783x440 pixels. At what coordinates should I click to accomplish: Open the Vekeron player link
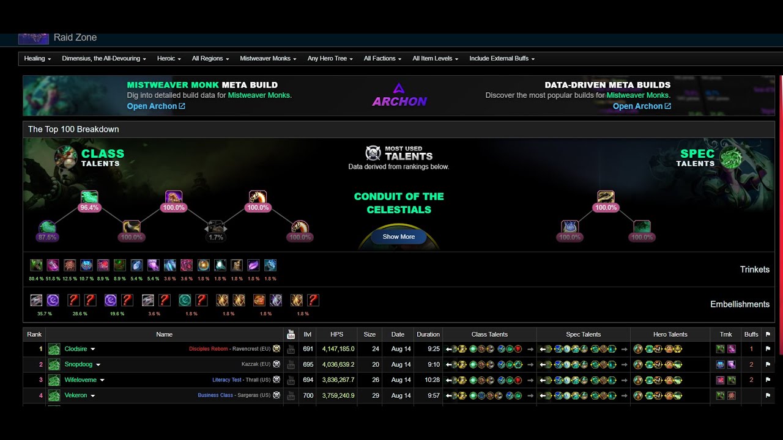click(76, 395)
